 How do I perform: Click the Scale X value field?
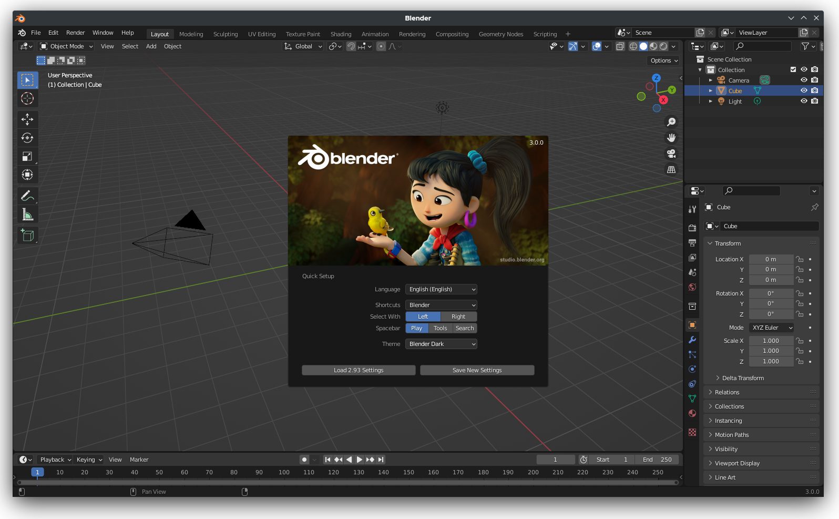(x=771, y=341)
